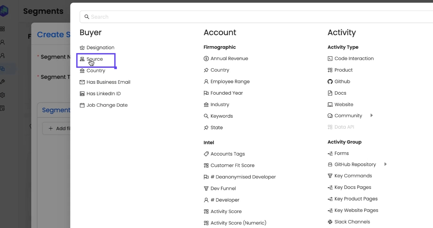Focus the filter Search field
433x228 pixels.
pyautogui.click(x=258, y=17)
